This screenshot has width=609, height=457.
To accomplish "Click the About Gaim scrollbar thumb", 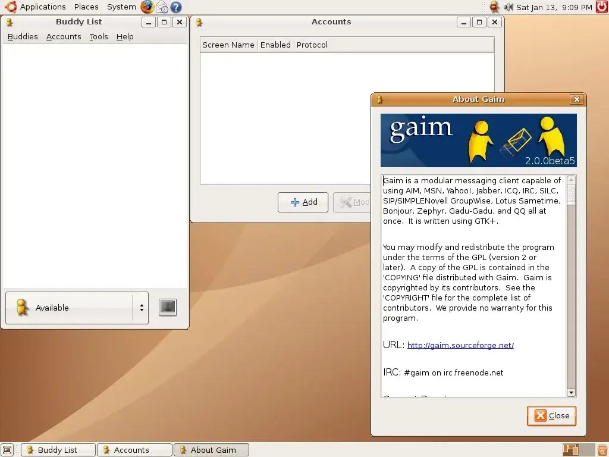I will [571, 193].
